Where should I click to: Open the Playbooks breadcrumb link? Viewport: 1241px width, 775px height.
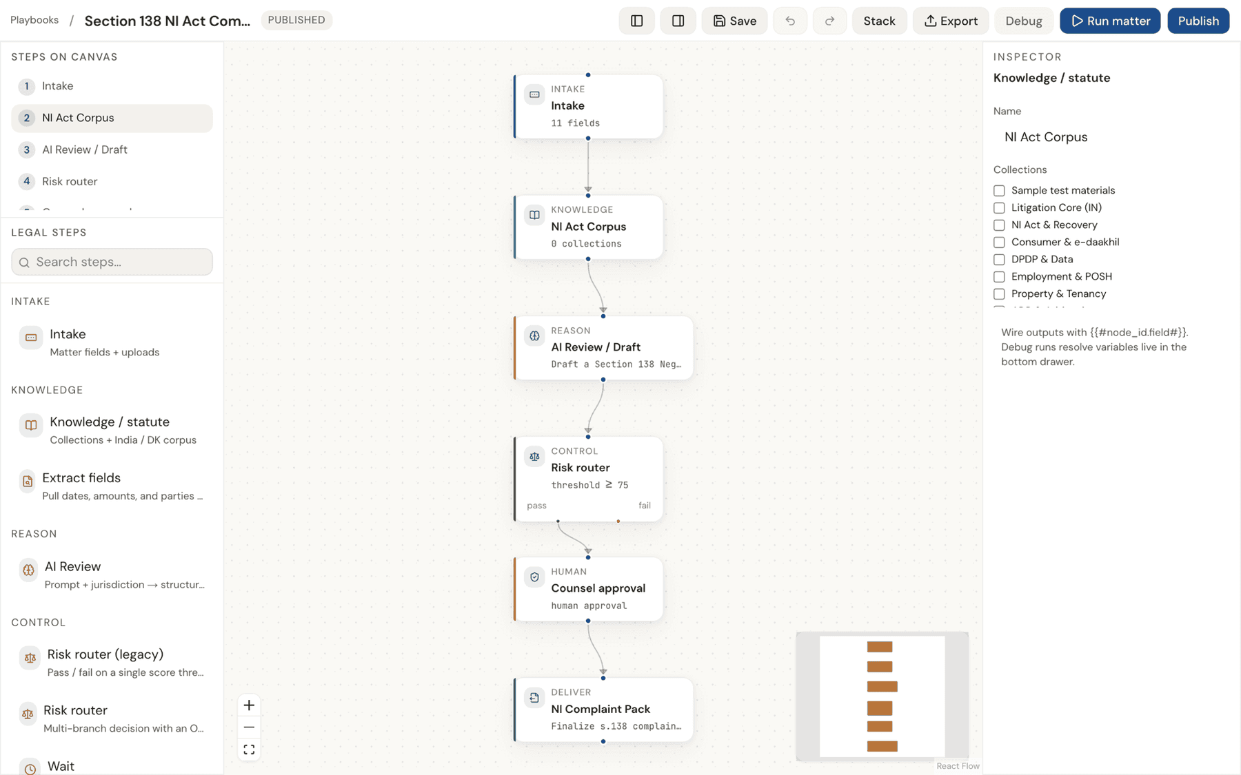pos(34,20)
